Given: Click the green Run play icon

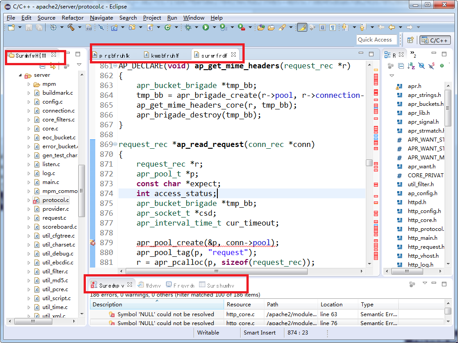Looking at the screenshot, I should point(206,27).
